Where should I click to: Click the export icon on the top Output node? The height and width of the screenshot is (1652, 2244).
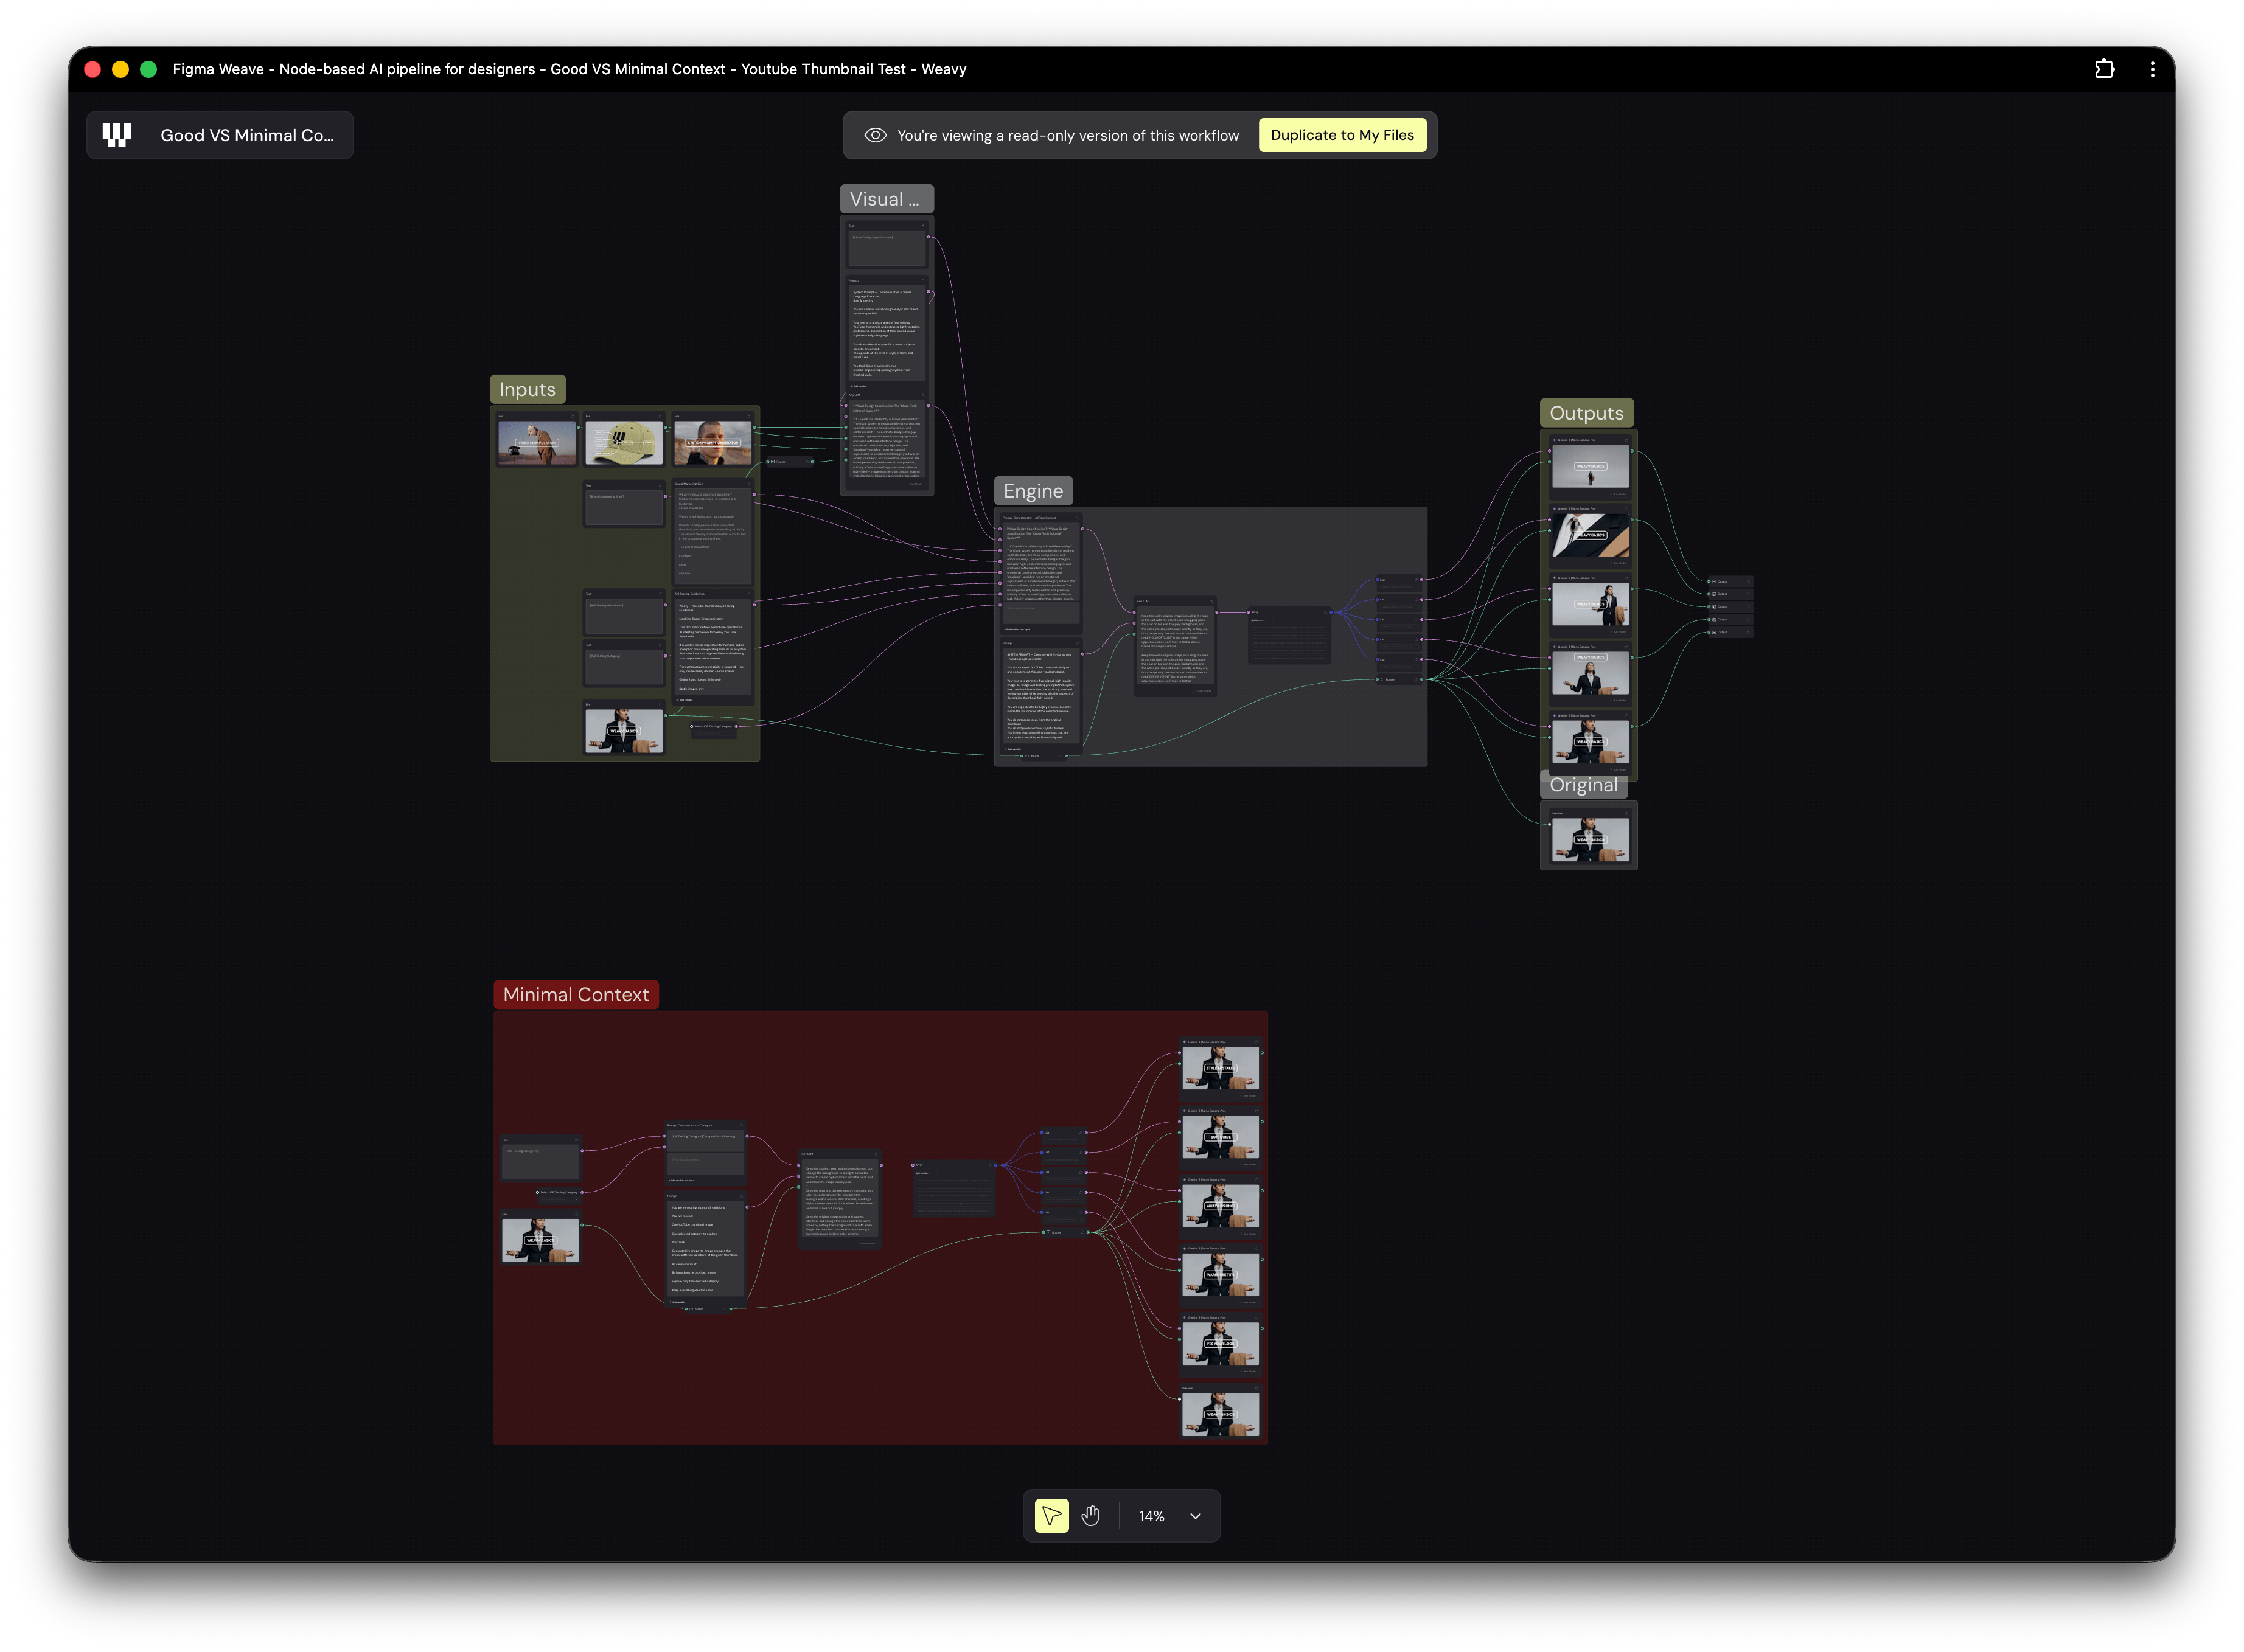pos(1749,582)
